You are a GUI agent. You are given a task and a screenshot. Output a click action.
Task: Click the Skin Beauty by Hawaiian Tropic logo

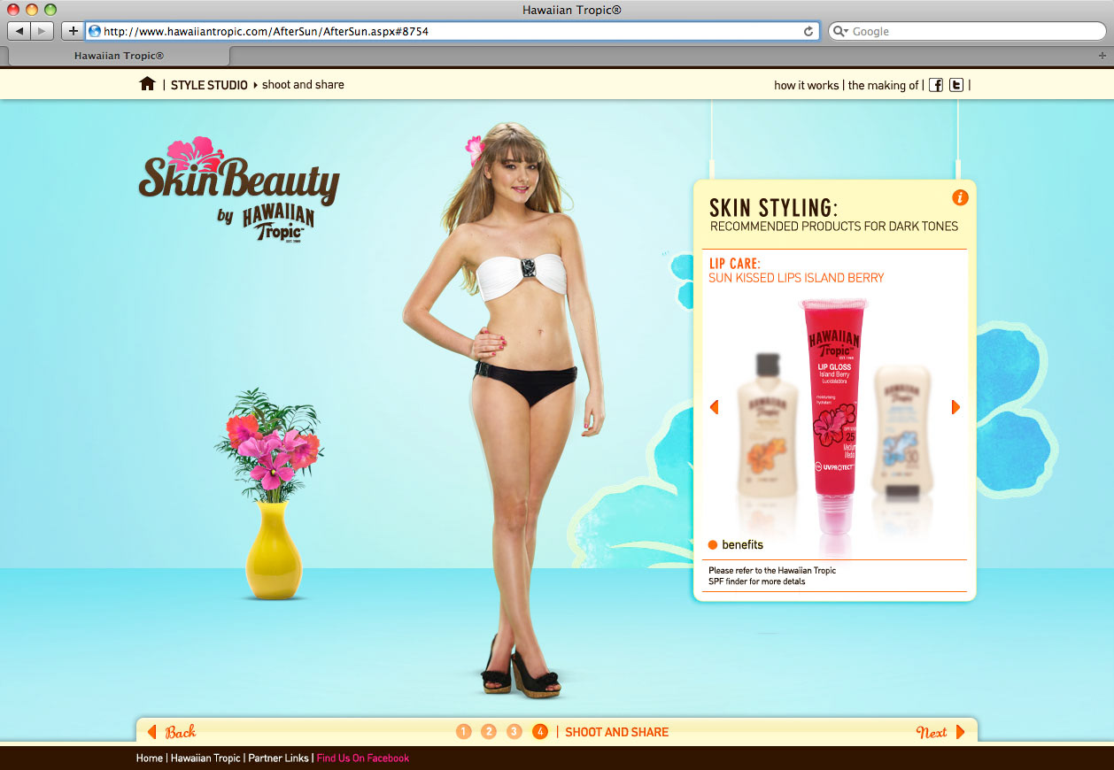(x=238, y=190)
